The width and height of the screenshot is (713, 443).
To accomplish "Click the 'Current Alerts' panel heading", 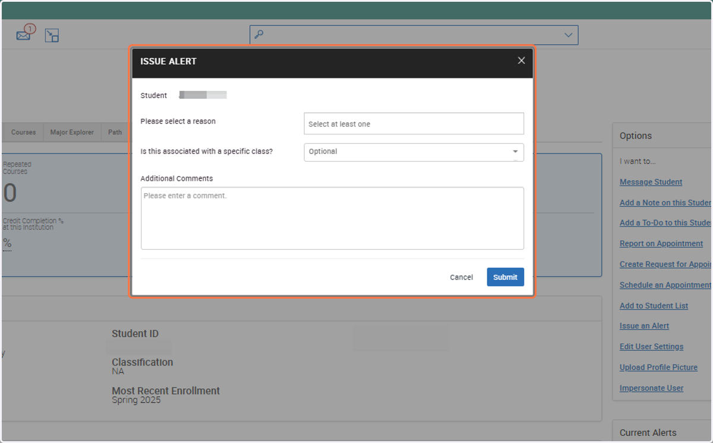I will 648,433.
